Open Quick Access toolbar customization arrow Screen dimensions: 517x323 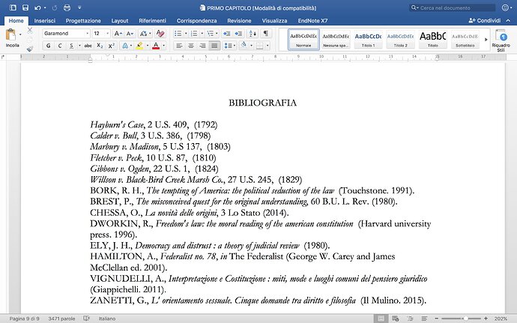tap(79, 7)
